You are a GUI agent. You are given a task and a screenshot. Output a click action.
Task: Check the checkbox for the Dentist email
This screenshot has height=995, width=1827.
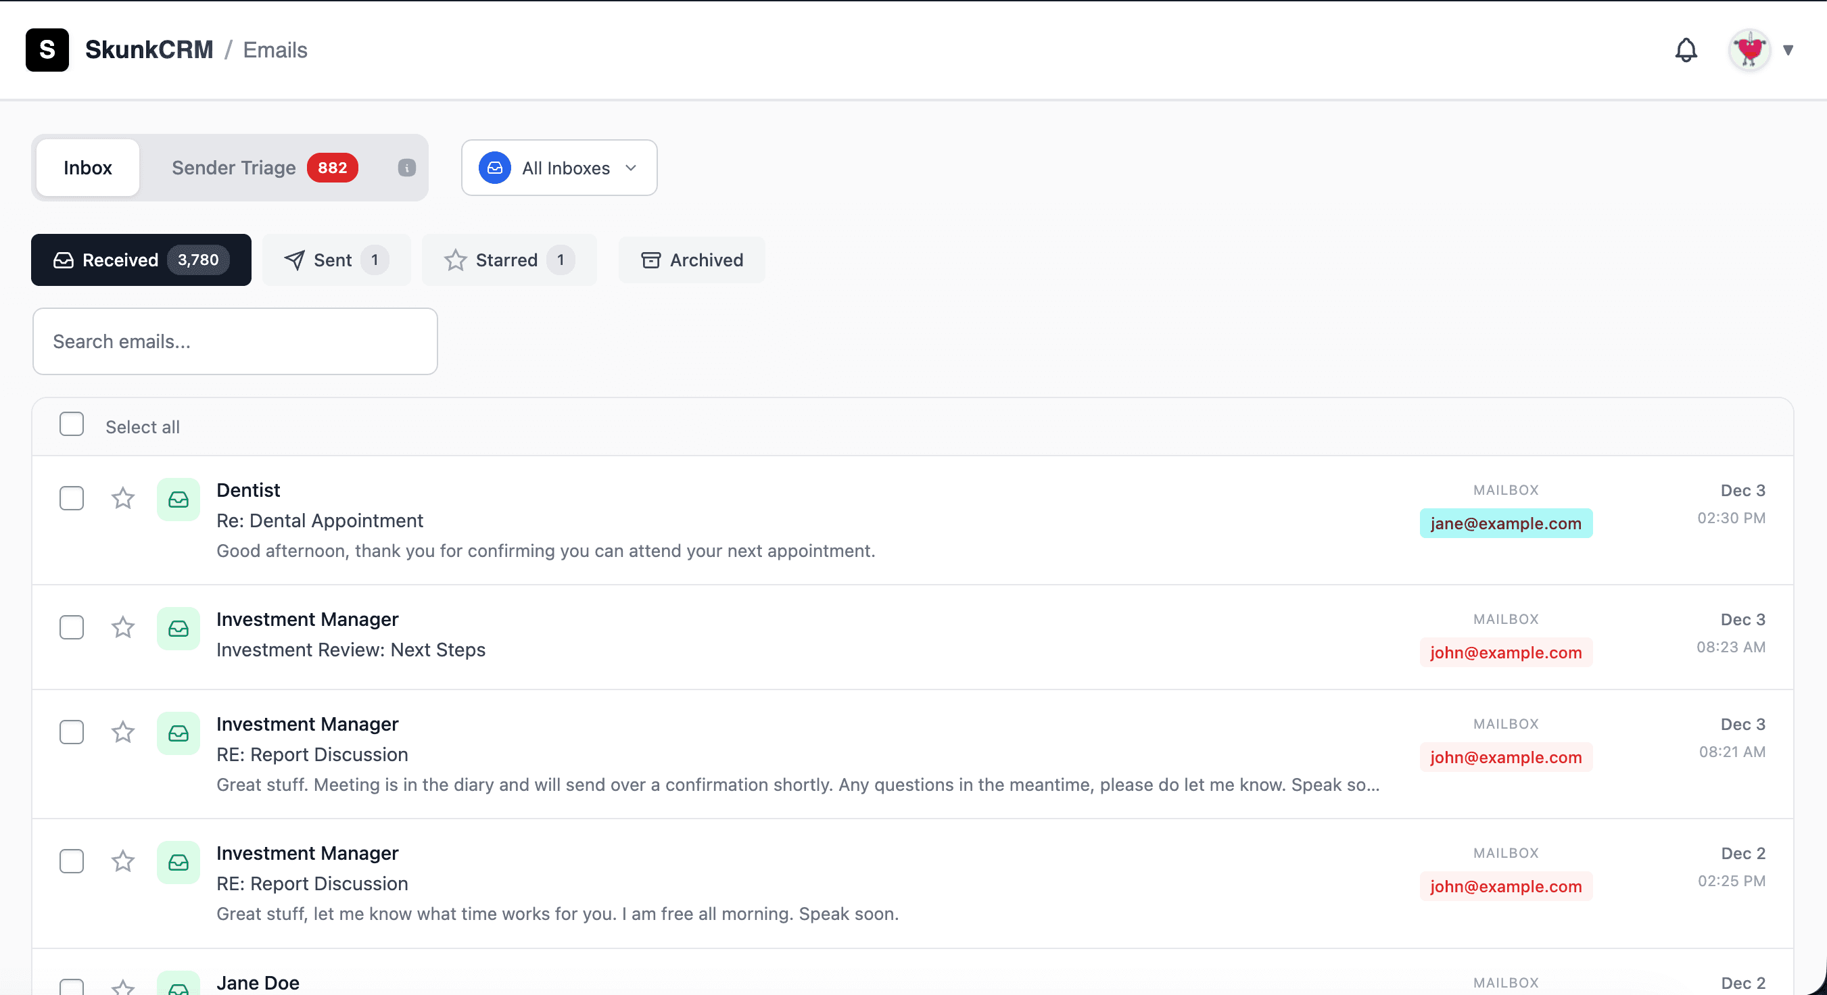pyautogui.click(x=71, y=499)
